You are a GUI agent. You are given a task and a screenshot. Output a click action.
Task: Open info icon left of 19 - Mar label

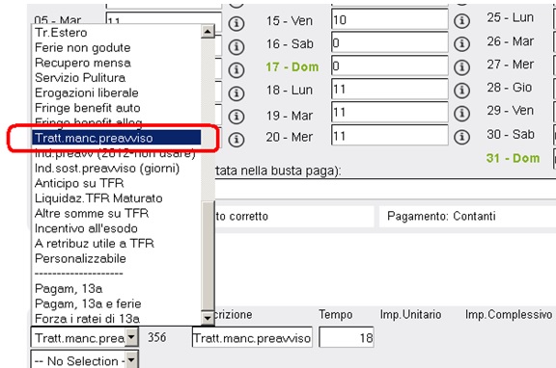coord(236,117)
